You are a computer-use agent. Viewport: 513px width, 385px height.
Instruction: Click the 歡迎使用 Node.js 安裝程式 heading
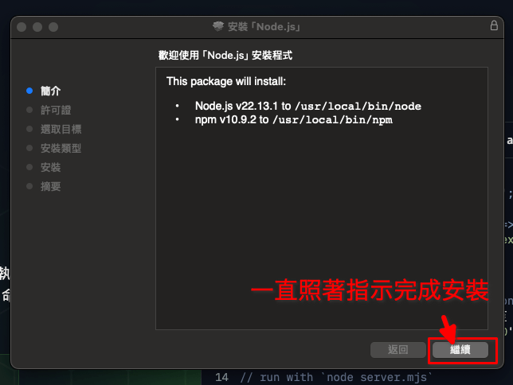coord(225,55)
